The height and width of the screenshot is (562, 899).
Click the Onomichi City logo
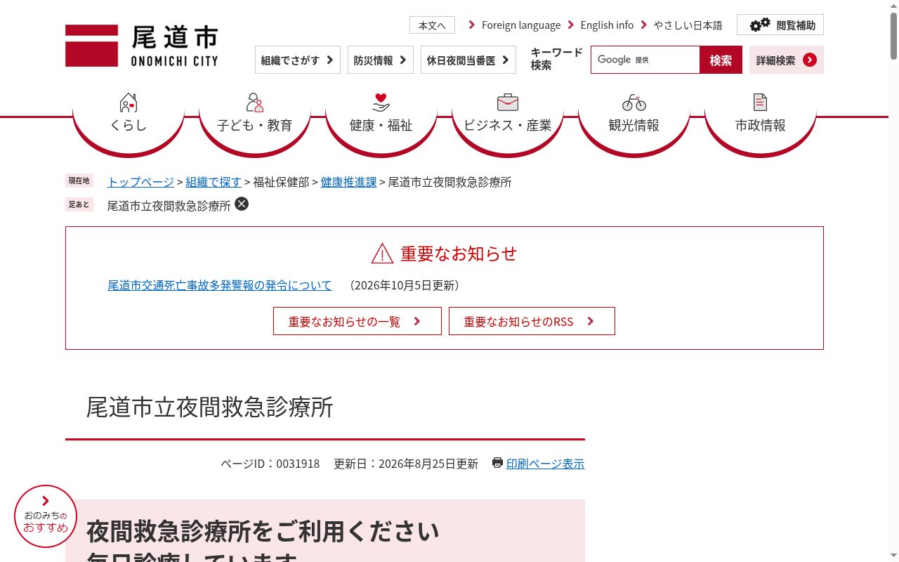tap(142, 46)
